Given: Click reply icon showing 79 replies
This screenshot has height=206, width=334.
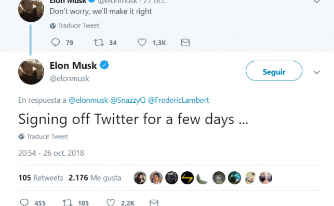Looking at the screenshot, I should pos(56,43).
